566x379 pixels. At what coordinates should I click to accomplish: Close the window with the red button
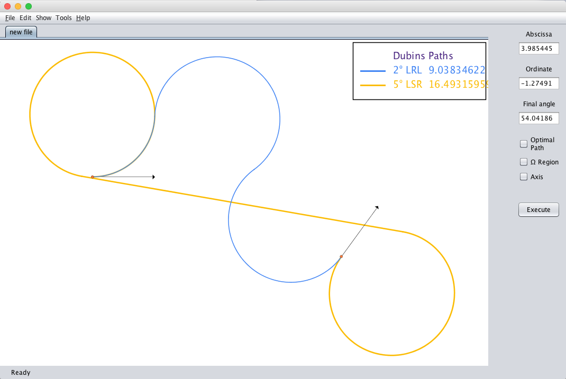coord(7,6)
